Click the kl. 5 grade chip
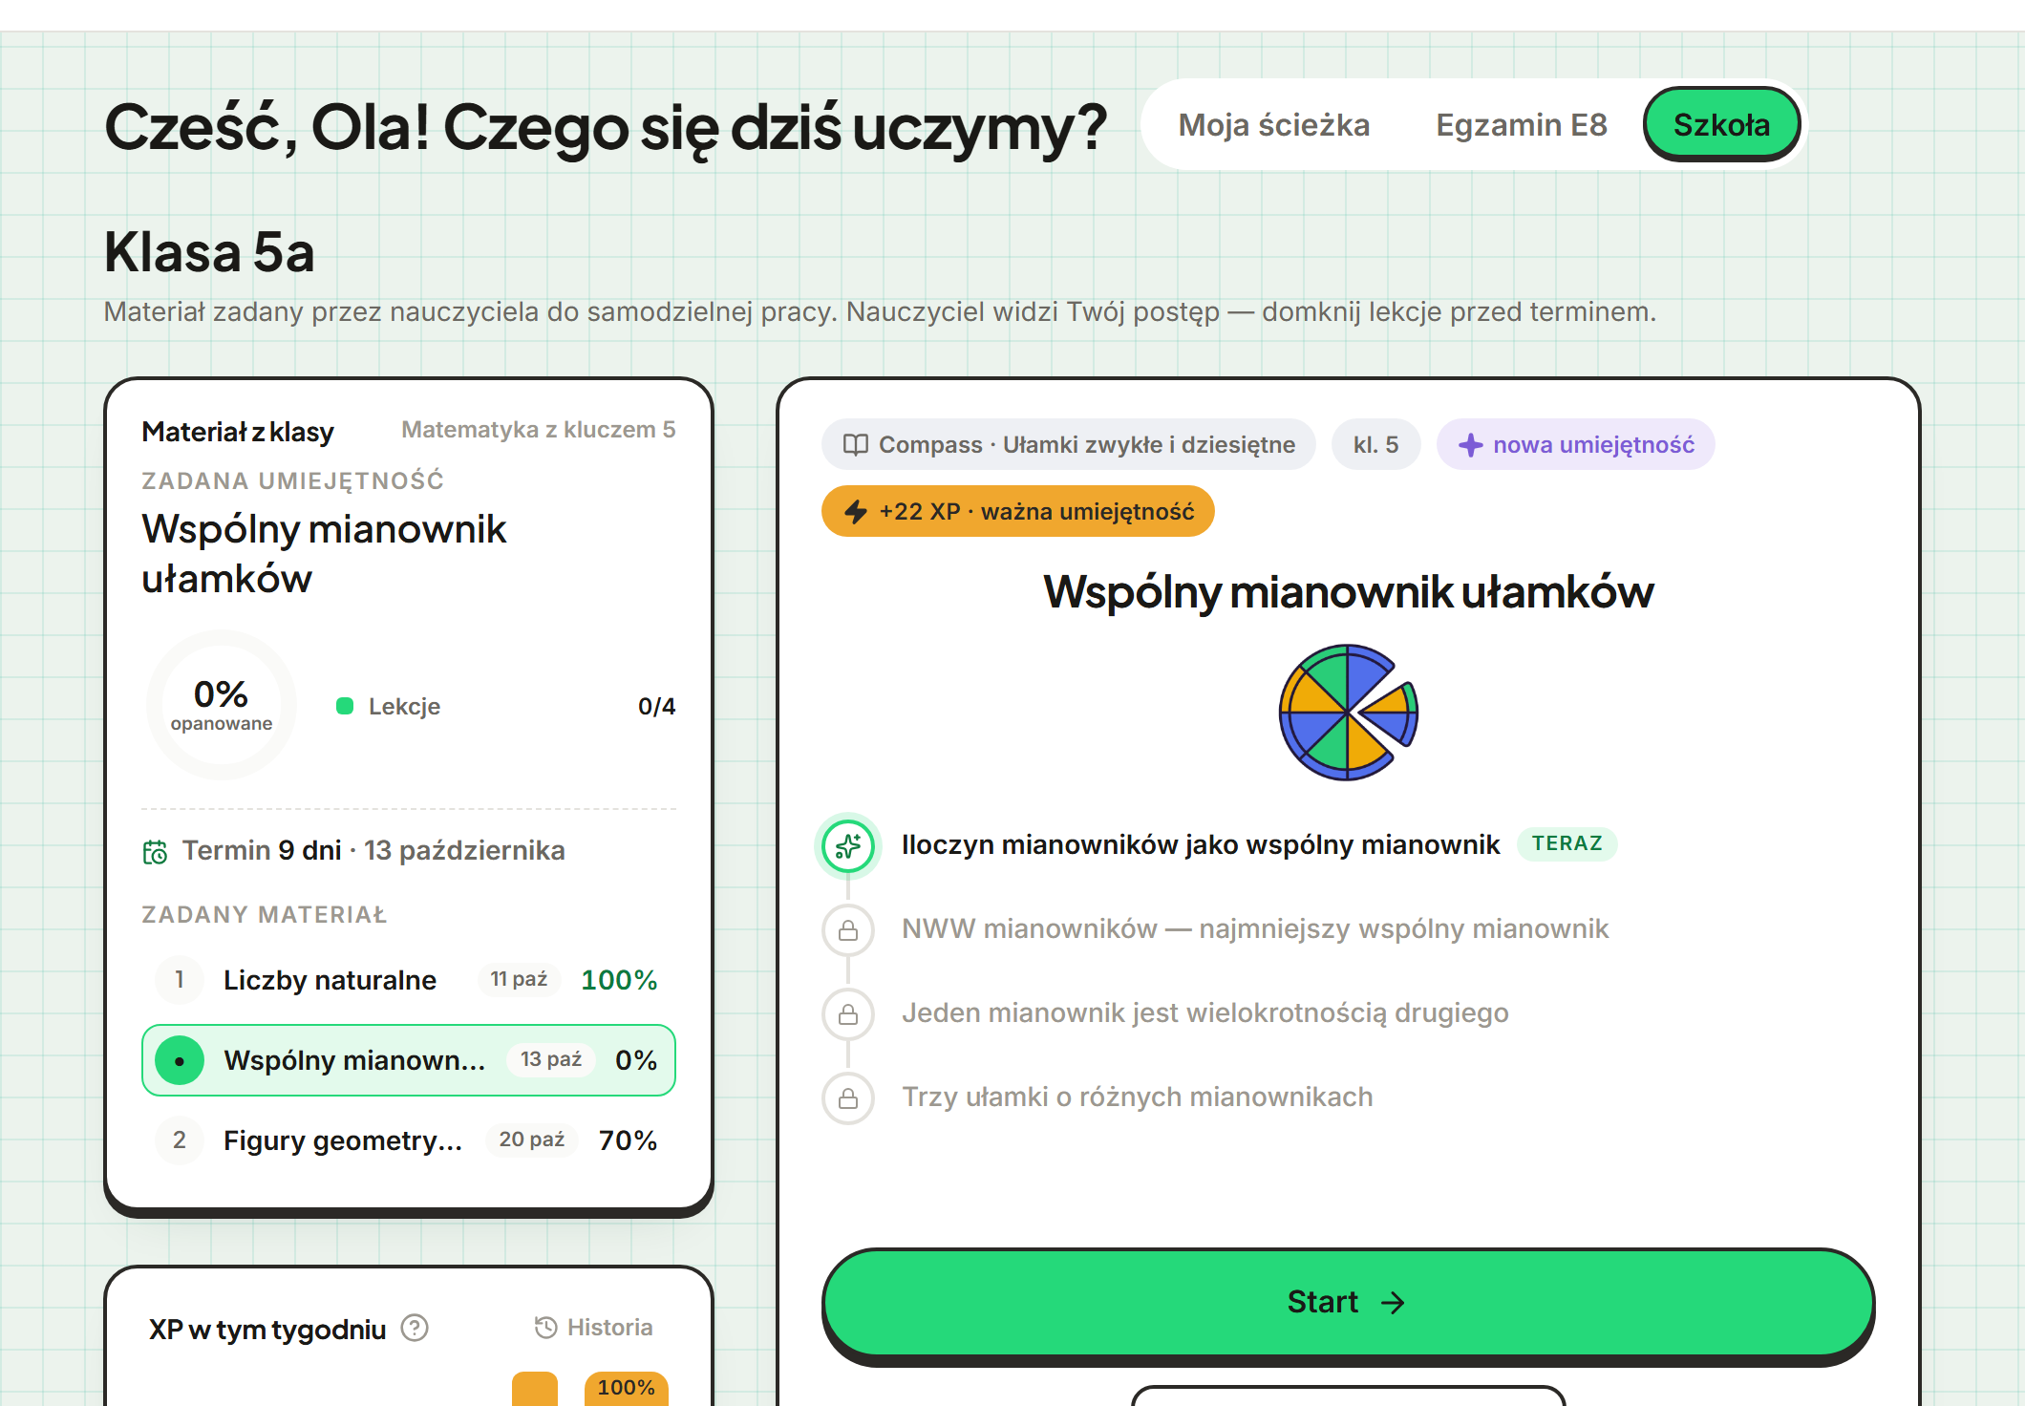The width and height of the screenshot is (2025, 1406). point(1375,445)
